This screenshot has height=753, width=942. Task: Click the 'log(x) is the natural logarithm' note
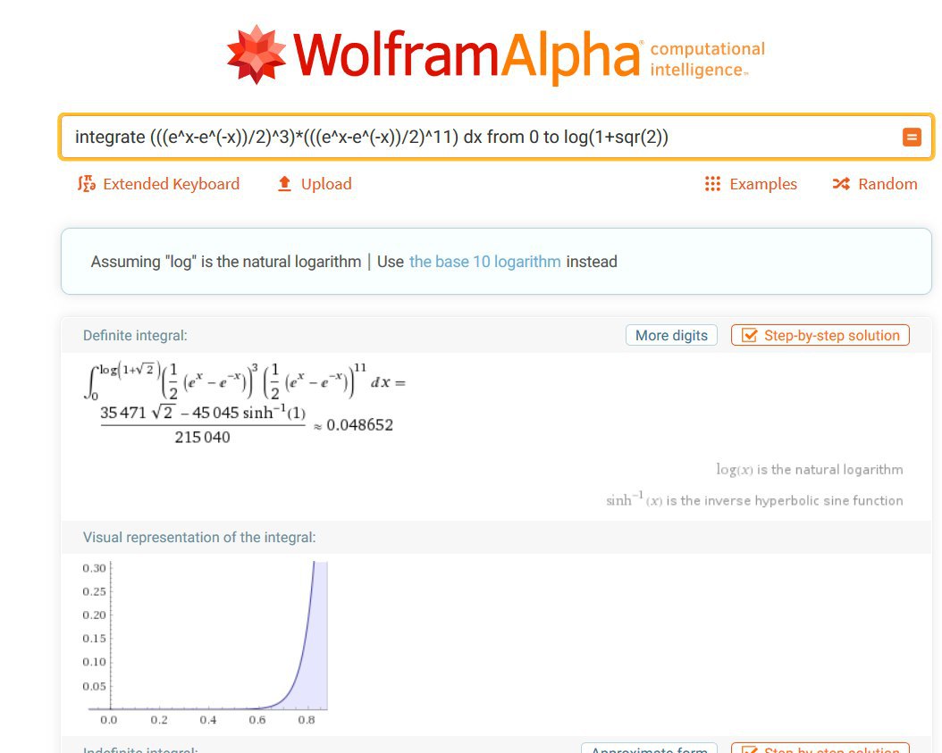[809, 470]
